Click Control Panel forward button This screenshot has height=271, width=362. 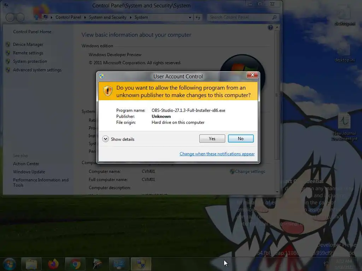20,17
